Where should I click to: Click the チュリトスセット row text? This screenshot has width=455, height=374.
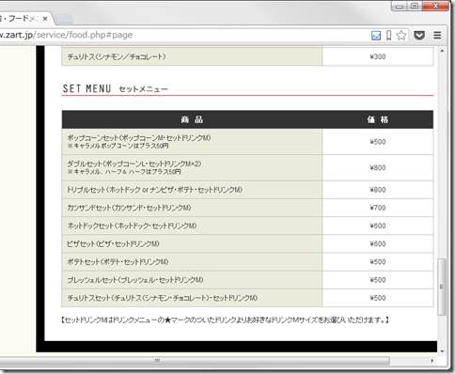[163, 298]
